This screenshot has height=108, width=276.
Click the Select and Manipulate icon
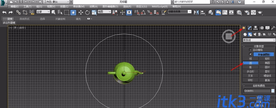(x=122, y=12)
